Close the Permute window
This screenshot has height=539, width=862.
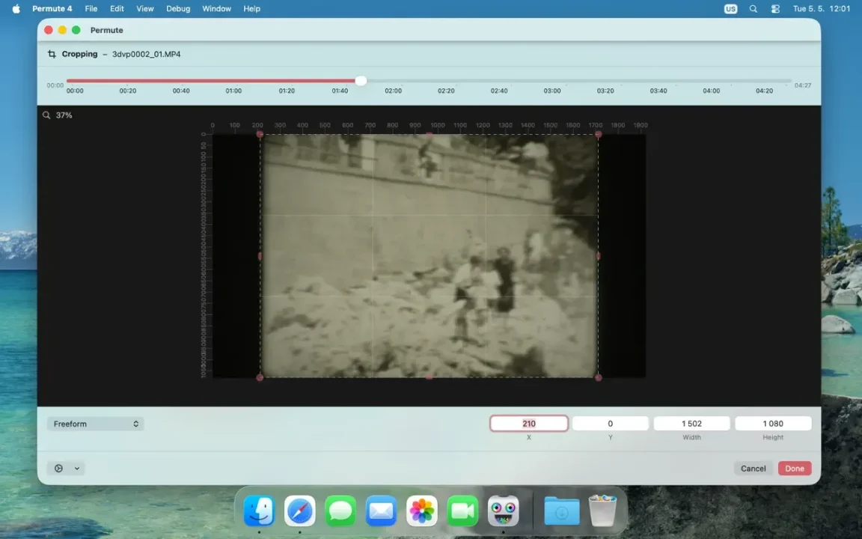[x=49, y=30]
